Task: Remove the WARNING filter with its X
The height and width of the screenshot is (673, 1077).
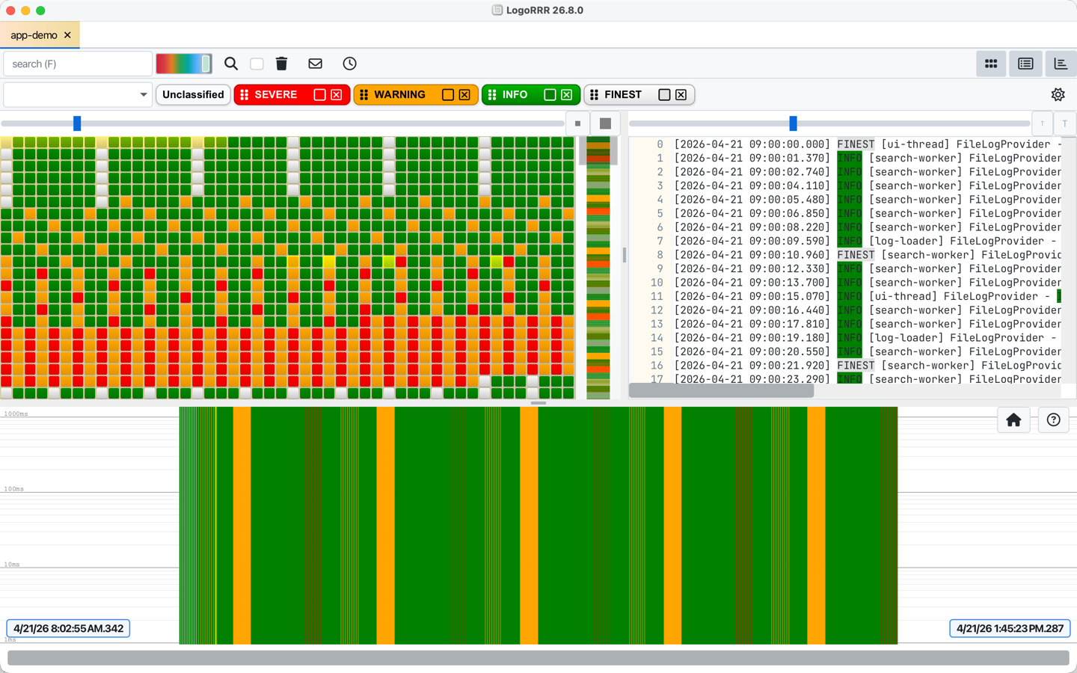Action: pyautogui.click(x=464, y=95)
